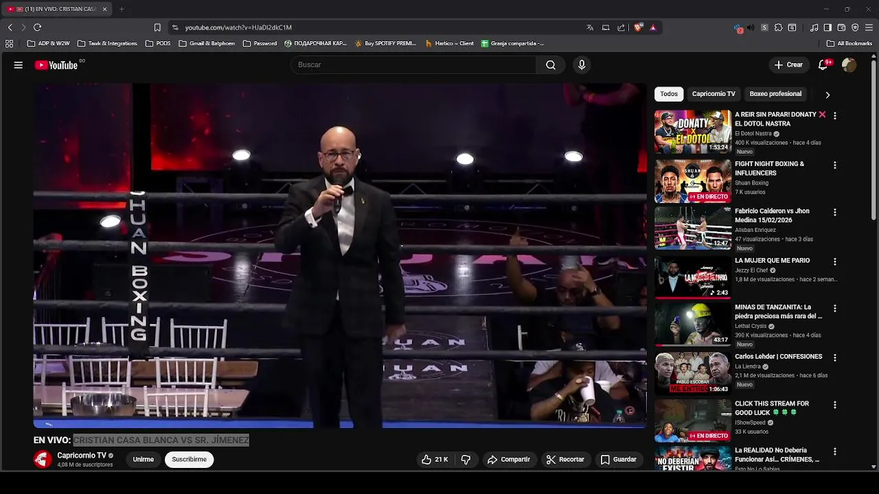
Task: Open options for CLICK THIS STREAM video
Action: click(x=835, y=405)
